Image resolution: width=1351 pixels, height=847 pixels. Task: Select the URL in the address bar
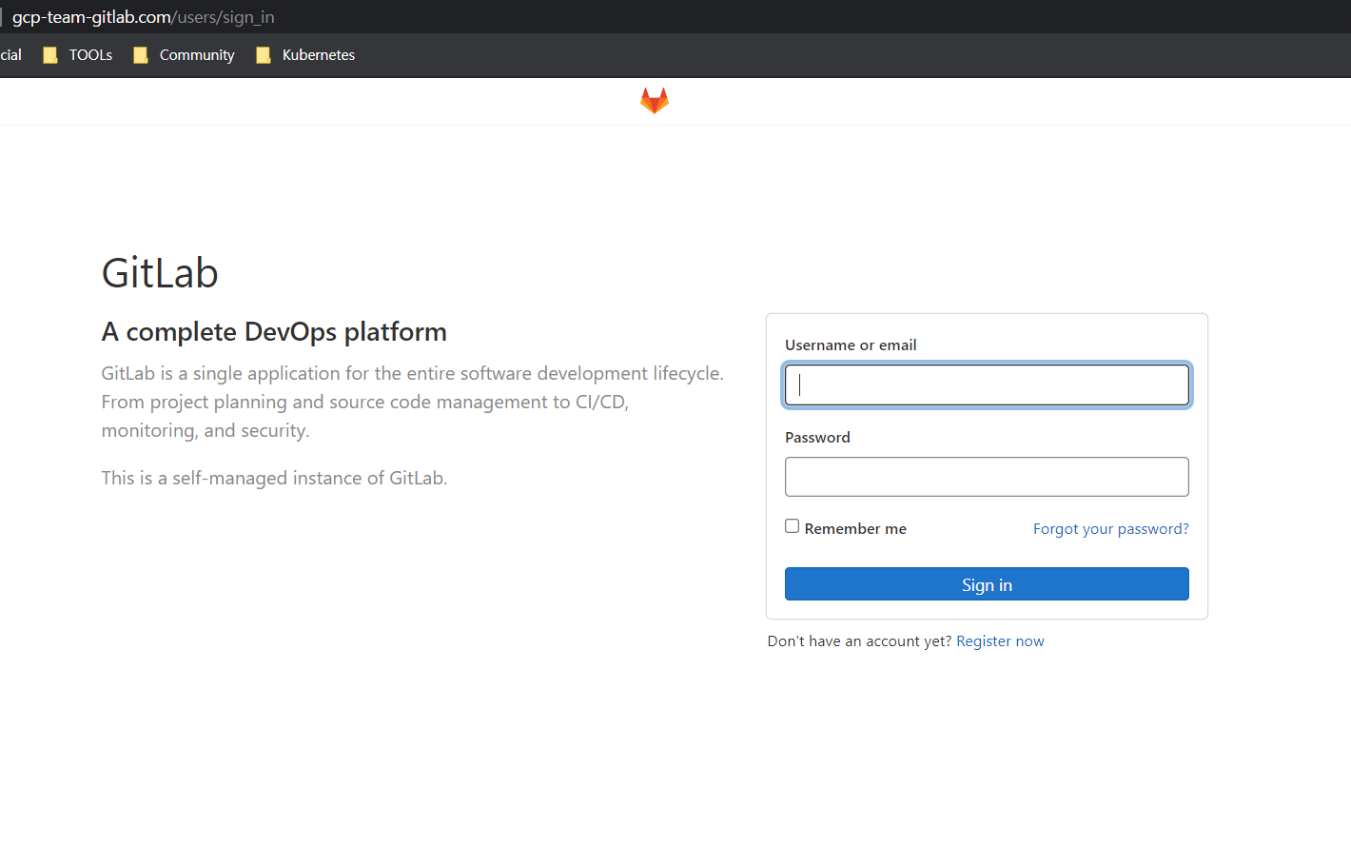[143, 17]
